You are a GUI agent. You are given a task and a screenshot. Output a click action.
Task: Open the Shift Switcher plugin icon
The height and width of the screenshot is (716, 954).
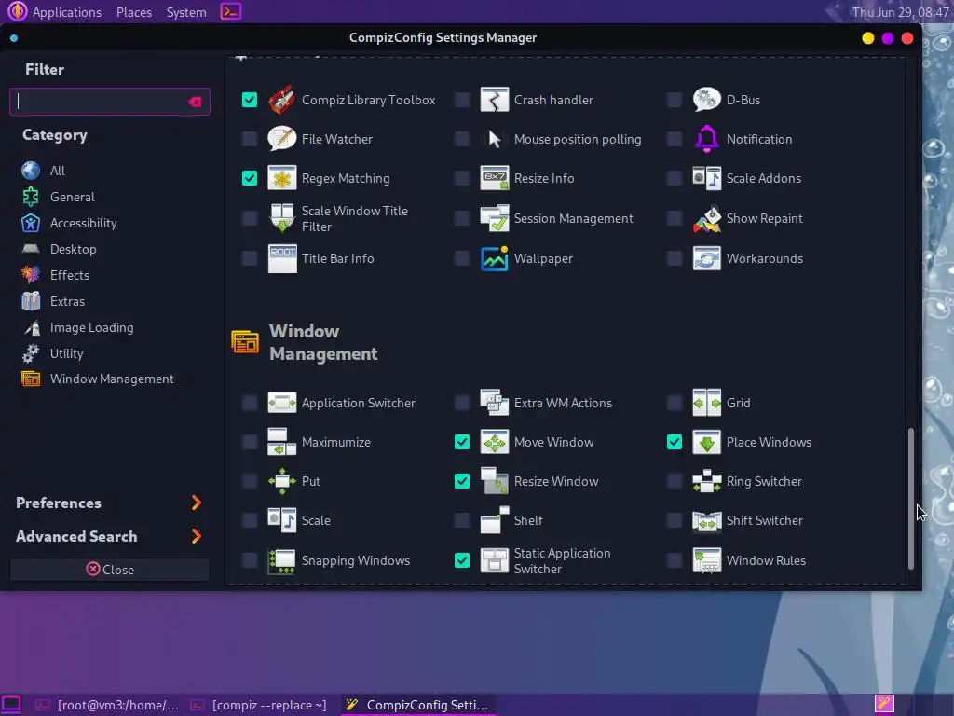tap(706, 520)
